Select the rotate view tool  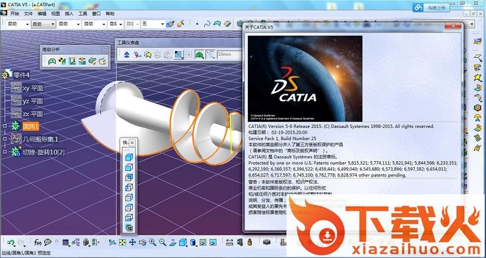click(143, 243)
